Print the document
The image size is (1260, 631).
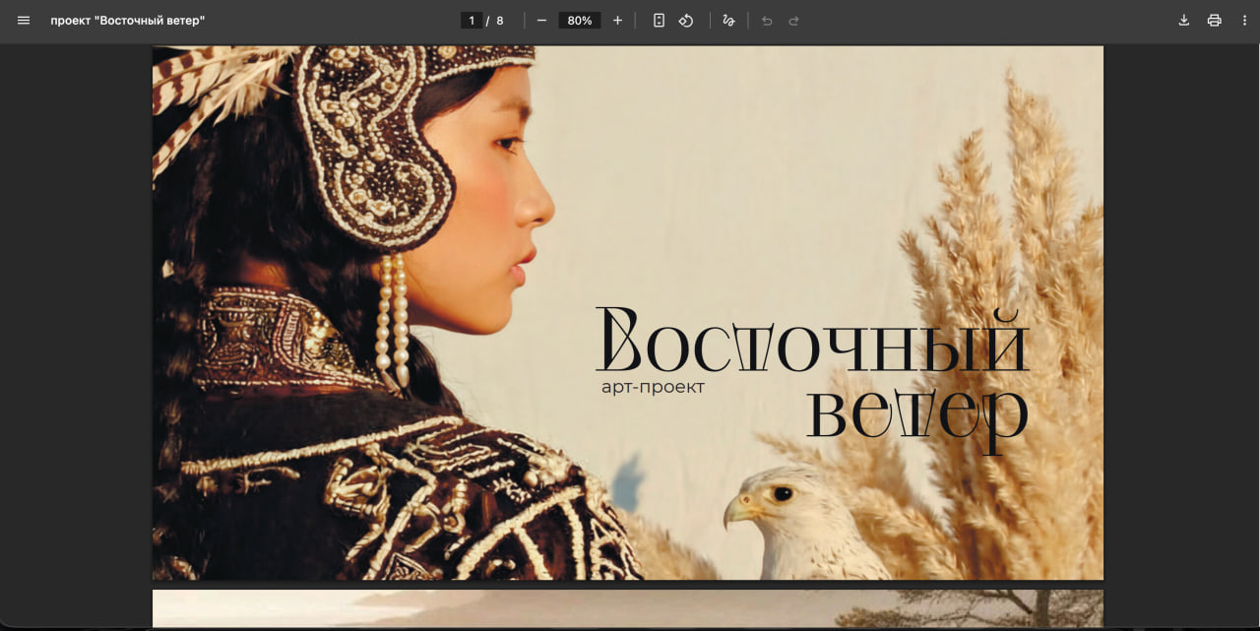(1214, 21)
